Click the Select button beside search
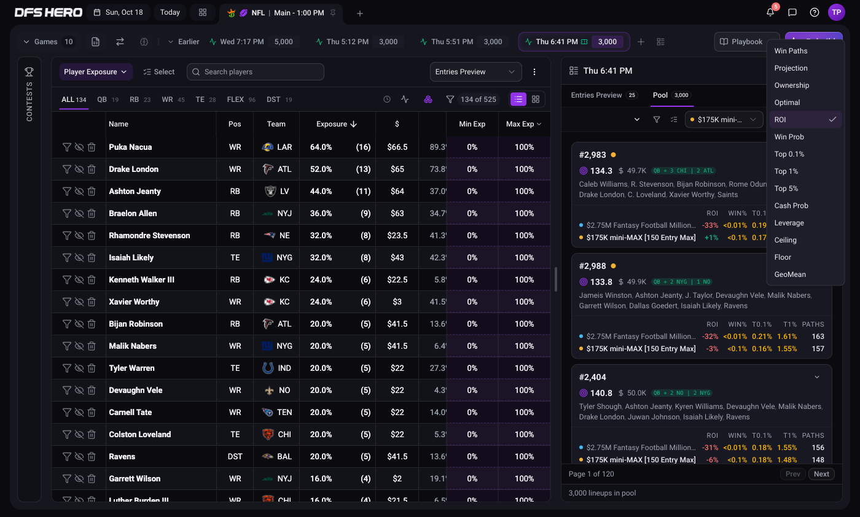This screenshot has width=860, height=517. tap(159, 72)
